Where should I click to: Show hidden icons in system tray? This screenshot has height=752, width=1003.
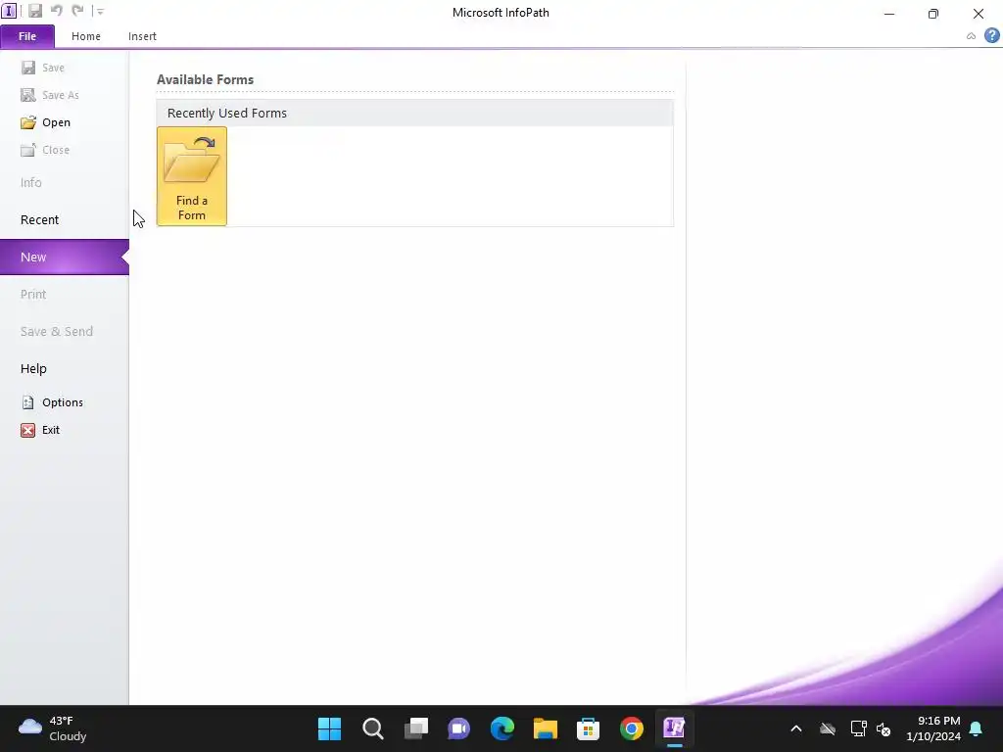pos(796,728)
